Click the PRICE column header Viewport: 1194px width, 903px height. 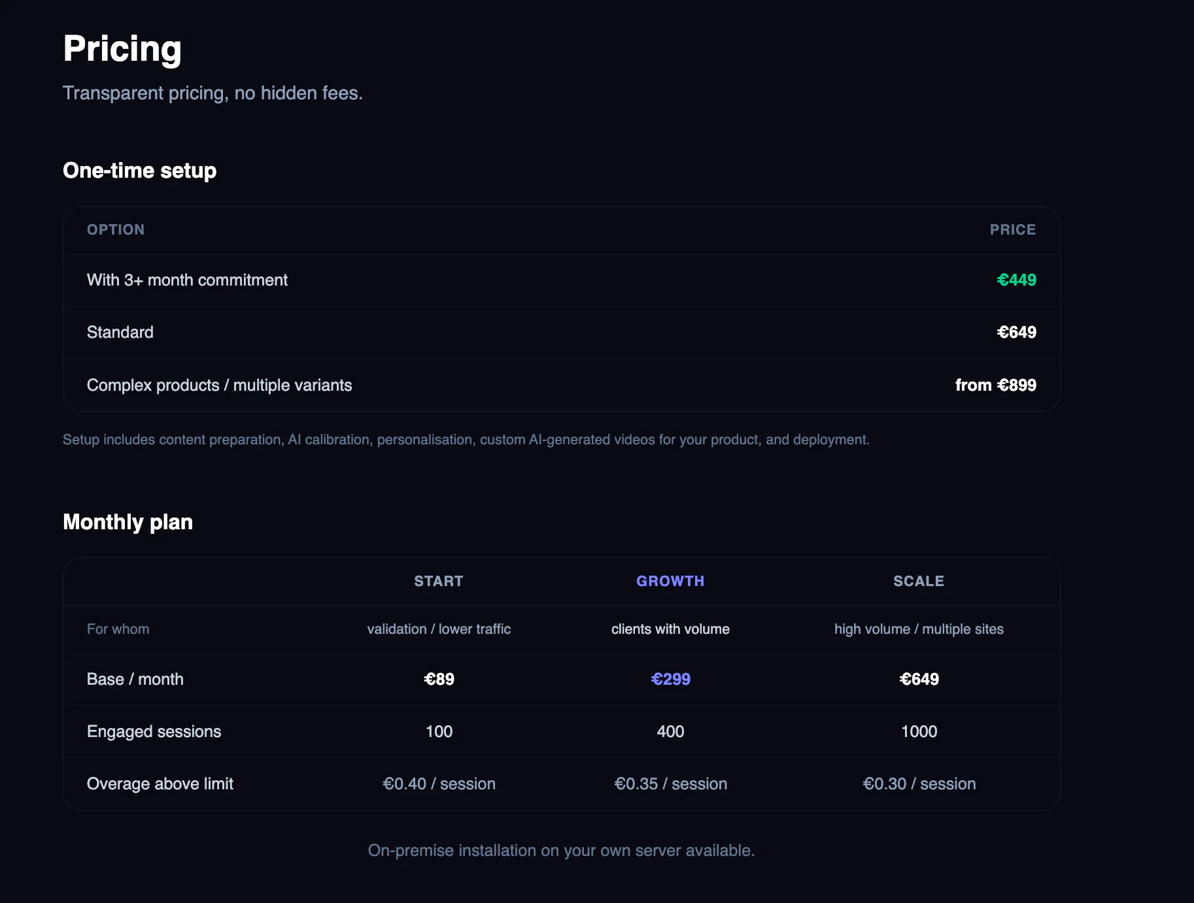click(x=1012, y=230)
